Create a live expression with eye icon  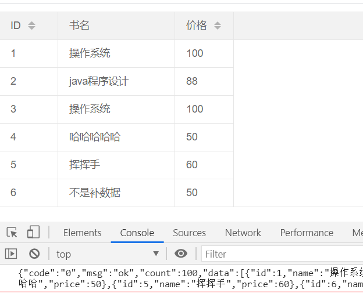tap(181, 254)
